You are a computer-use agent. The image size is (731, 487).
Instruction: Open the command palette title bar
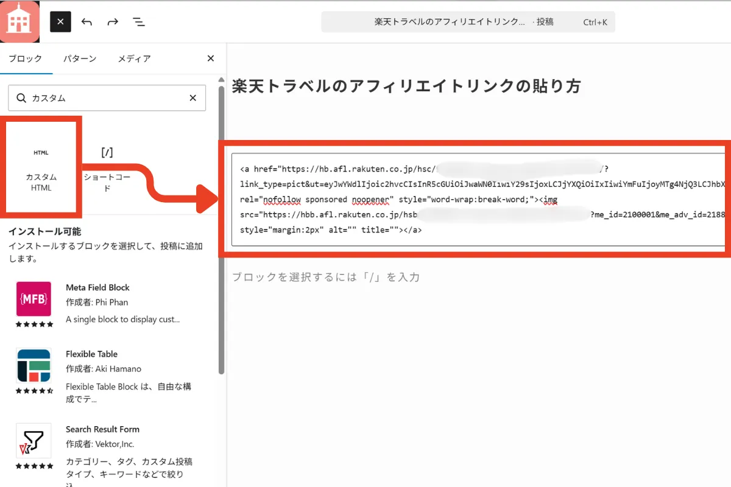coord(468,22)
